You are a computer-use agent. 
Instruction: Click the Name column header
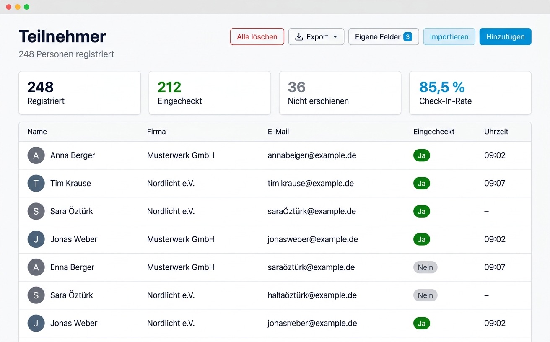pos(37,132)
